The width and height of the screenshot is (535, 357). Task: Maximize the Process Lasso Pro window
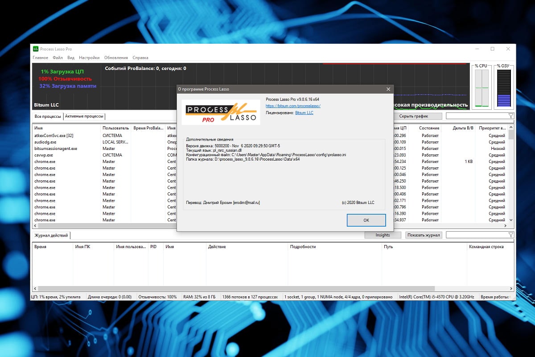click(x=492, y=49)
